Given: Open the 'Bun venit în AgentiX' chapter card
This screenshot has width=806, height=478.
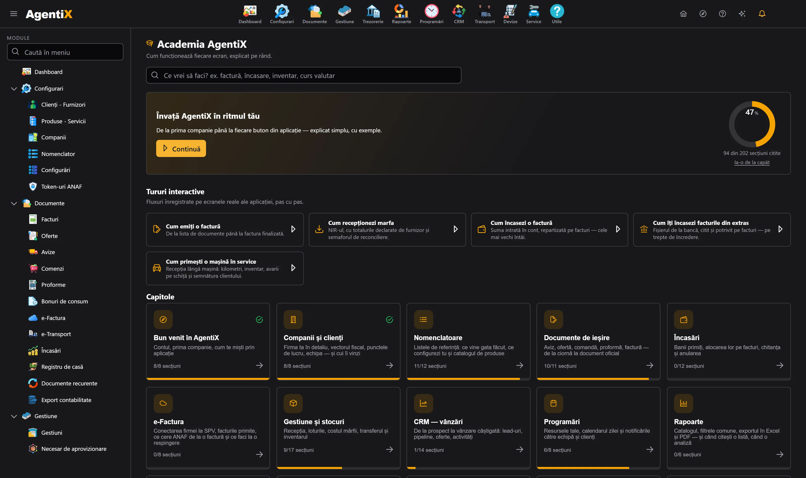Looking at the screenshot, I should 208,341.
